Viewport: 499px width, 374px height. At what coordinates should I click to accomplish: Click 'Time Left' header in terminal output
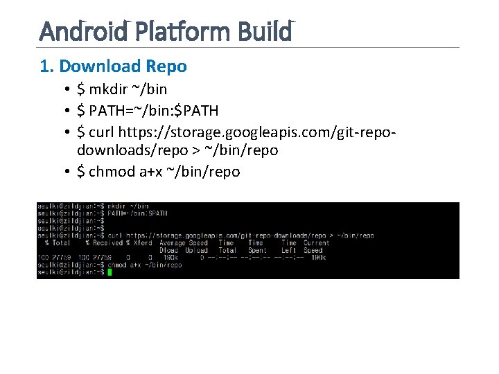tap(289, 247)
